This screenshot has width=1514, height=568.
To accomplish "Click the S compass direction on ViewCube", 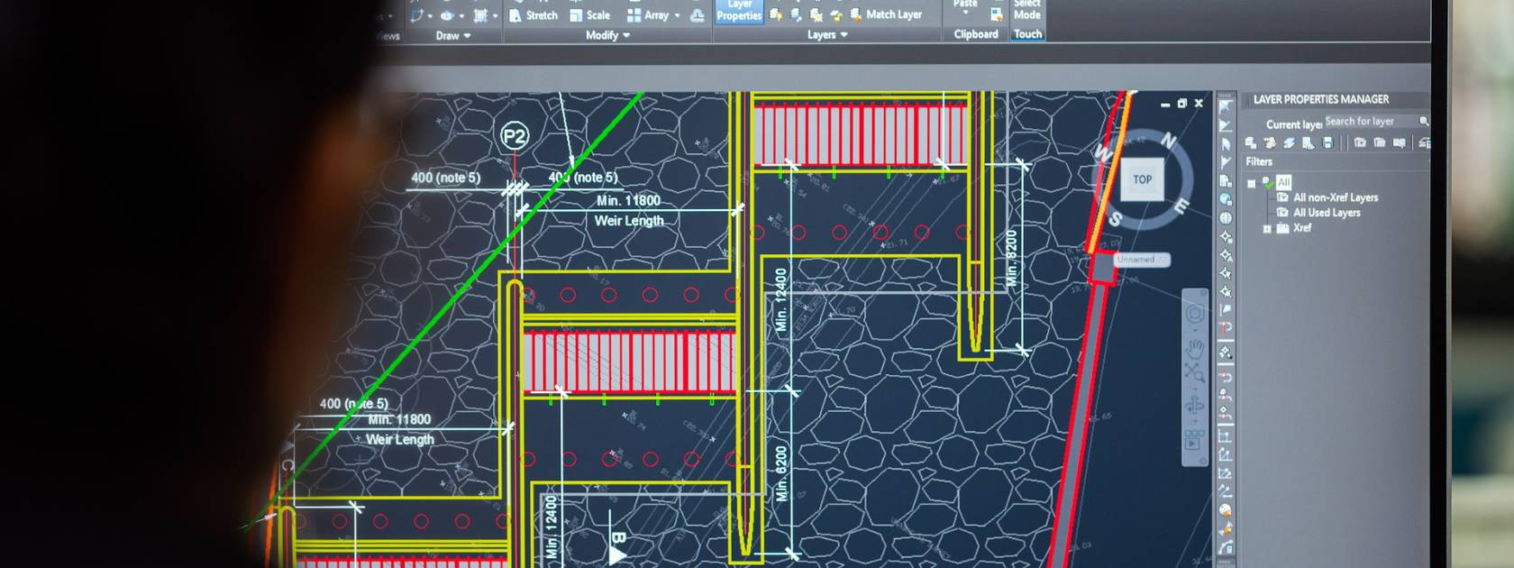I will pyautogui.click(x=1116, y=219).
